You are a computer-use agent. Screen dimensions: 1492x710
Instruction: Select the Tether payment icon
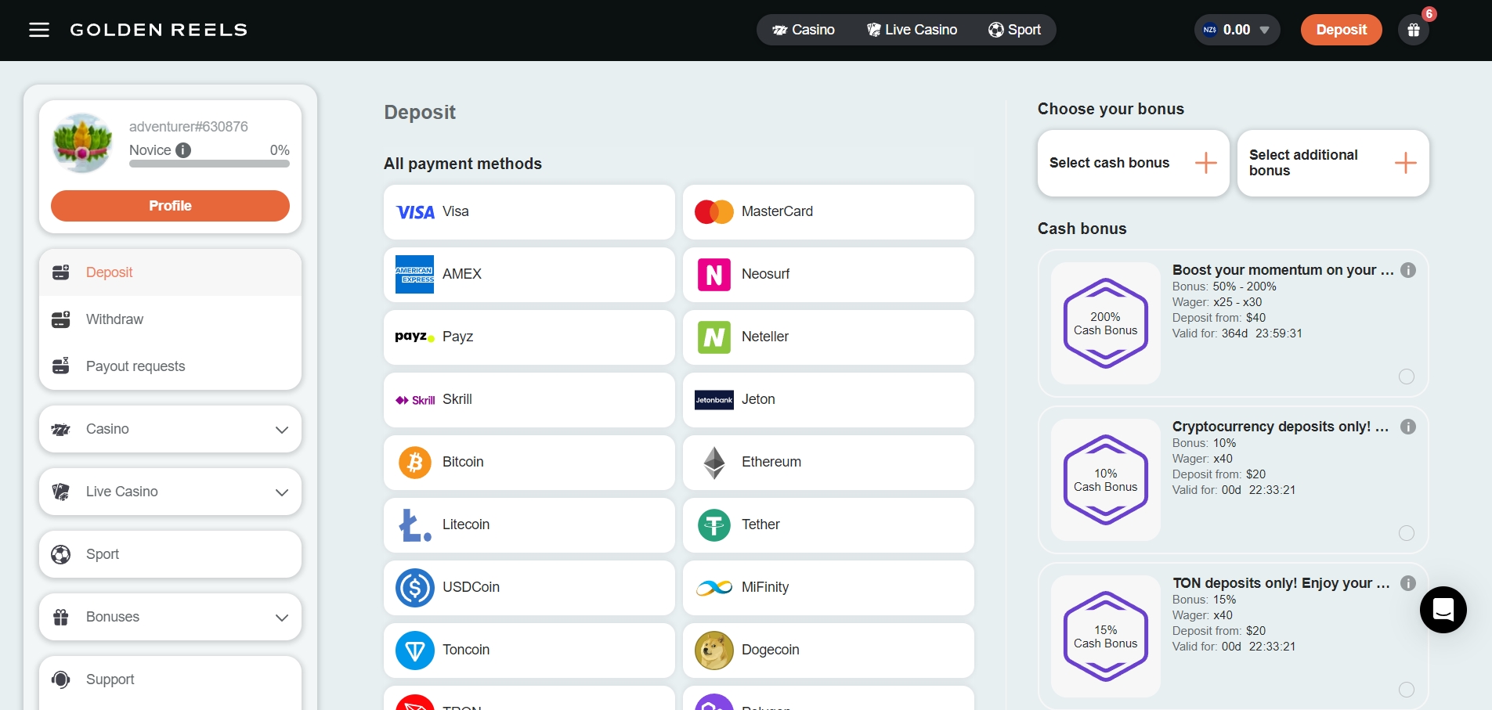tap(713, 524)
